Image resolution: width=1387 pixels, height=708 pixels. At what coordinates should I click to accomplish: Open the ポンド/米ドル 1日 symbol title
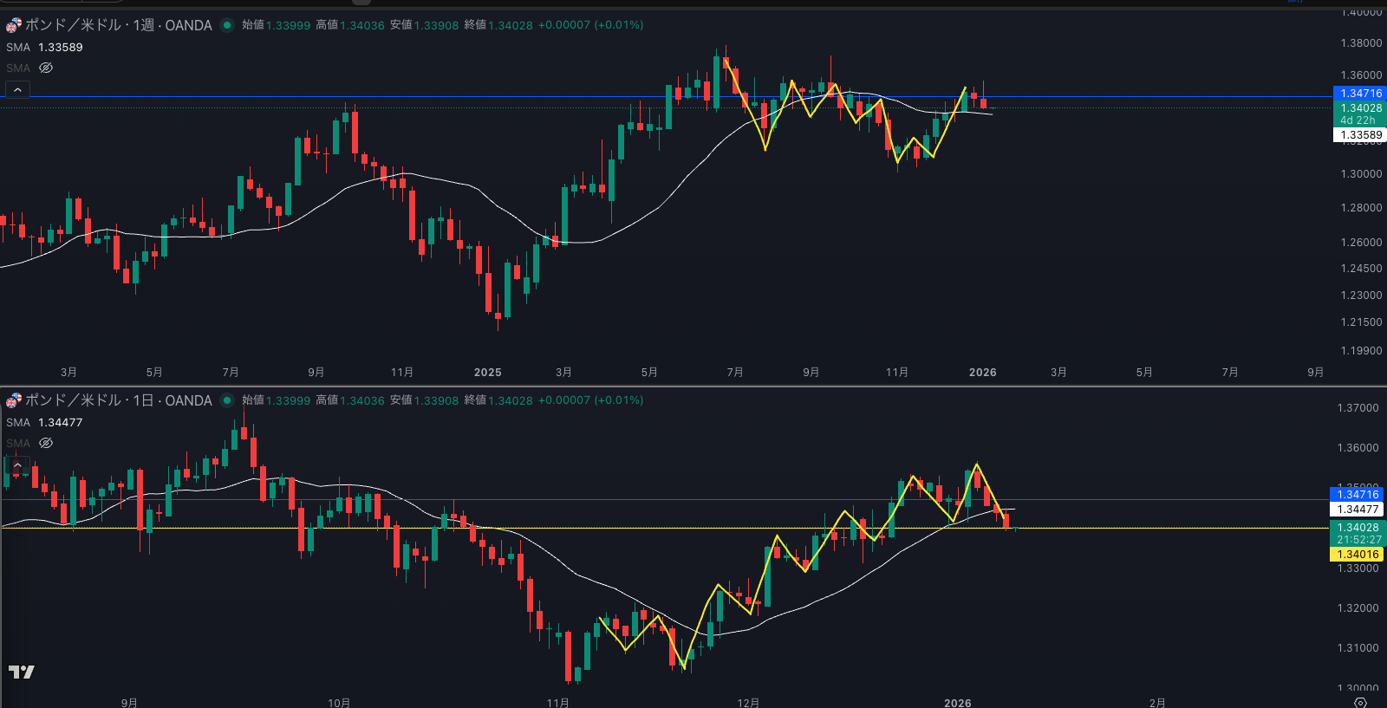(x=118, y=400)
